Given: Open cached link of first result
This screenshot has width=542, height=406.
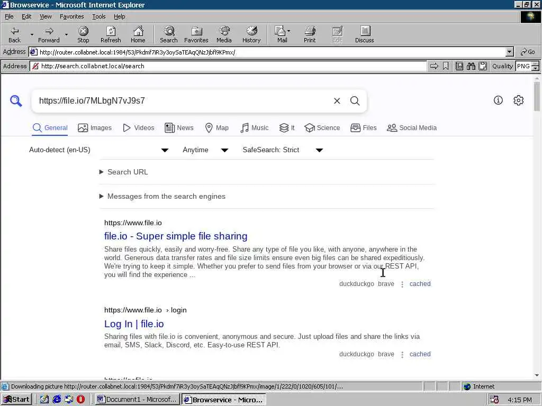Looking at the screenshot, I should (420, 284).
